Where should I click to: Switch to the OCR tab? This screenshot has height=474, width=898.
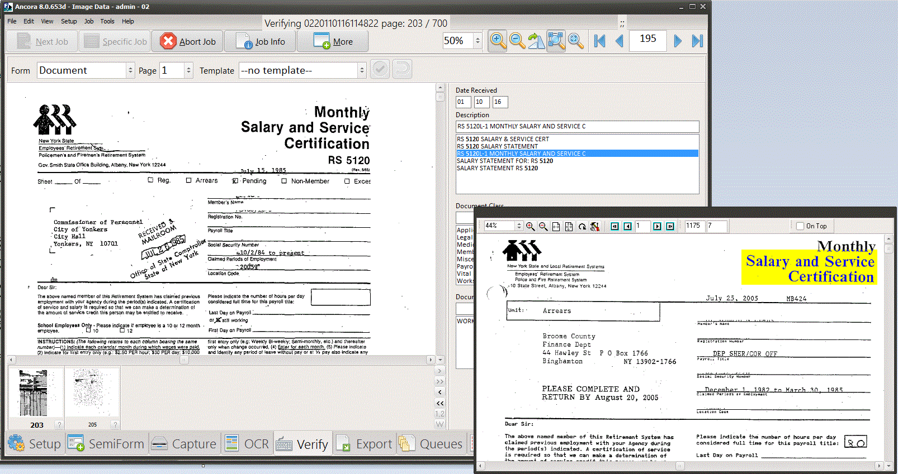pyautogui.click(x=247, y=444)
